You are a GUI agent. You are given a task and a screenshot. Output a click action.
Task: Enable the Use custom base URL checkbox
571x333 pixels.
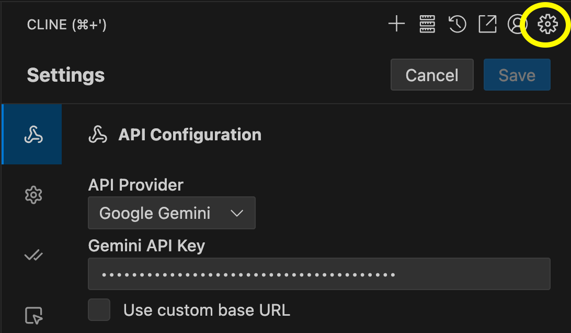click(99, 309)
